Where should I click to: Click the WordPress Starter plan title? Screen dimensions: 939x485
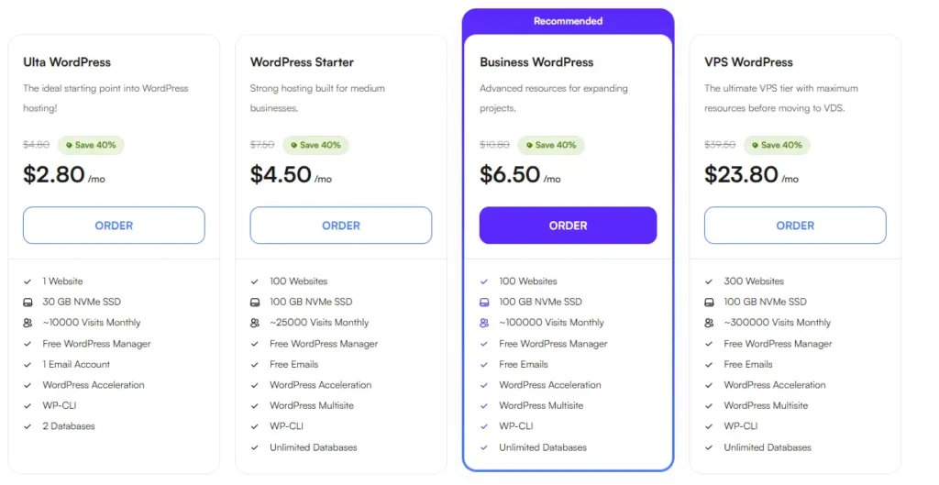point(302,62)
